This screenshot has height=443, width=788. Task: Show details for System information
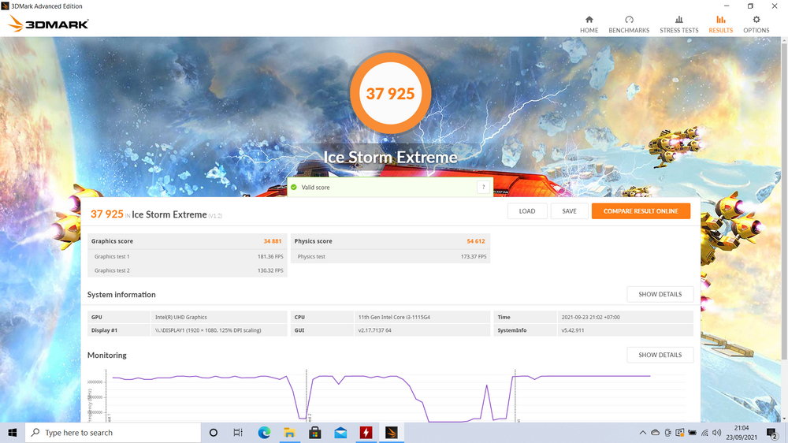point(660,294)
